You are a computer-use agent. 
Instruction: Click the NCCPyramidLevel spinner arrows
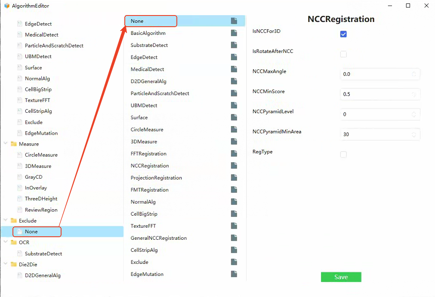pos(414,114)
